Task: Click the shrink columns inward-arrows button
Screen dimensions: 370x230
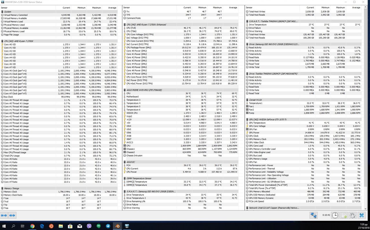Action: pyautogui.click(x=12, y=215)
